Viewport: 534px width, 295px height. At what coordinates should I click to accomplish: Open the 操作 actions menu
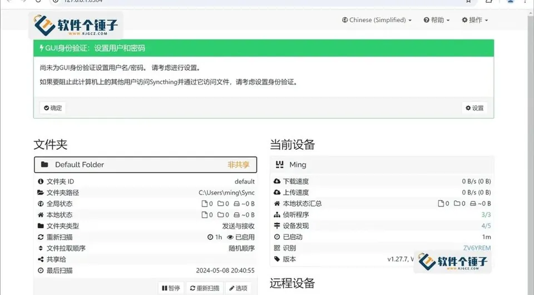[474, 20]
